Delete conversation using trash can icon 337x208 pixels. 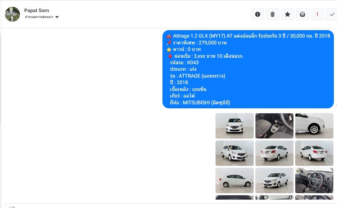pyautogui.click(x=273, y=14)
